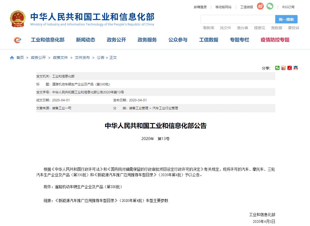
Task: Click the RSS订阅 link
Action: tap(288, 7)
